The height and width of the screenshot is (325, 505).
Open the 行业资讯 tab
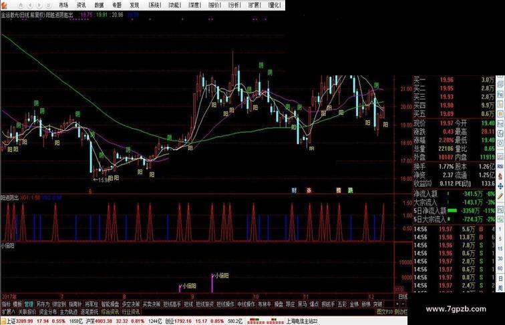(130, 312)
